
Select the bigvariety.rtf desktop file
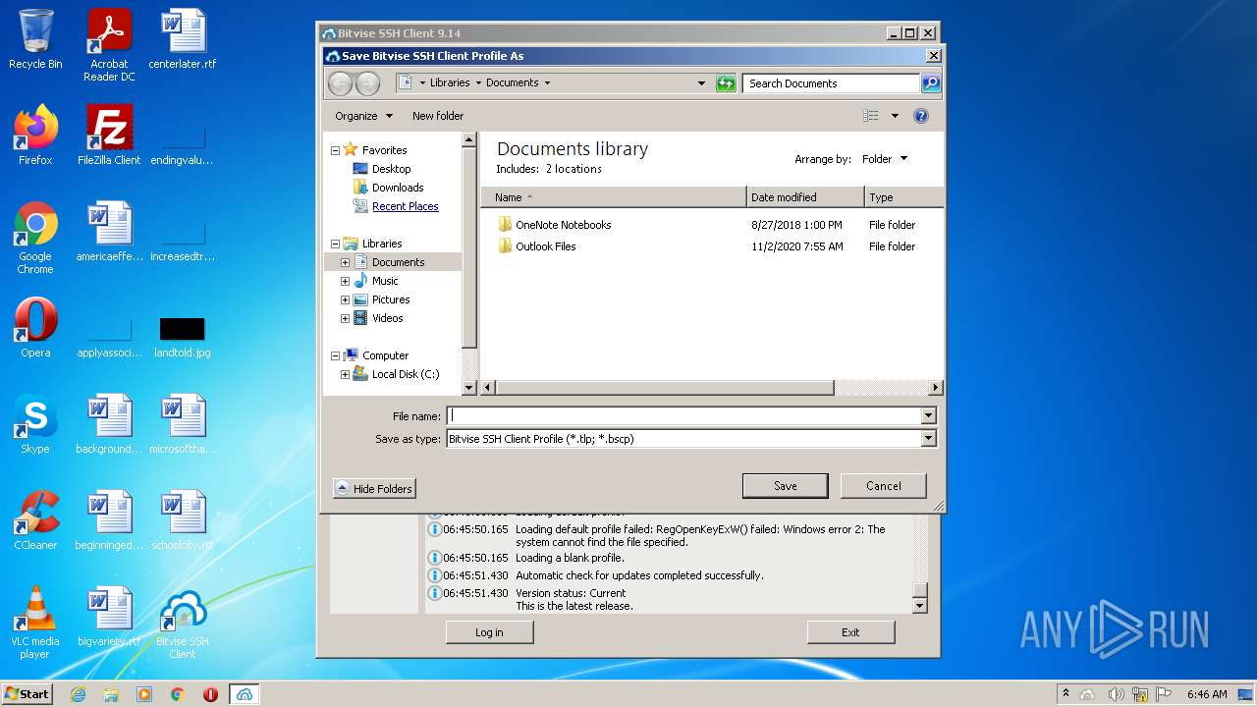[x=109, y=617]
